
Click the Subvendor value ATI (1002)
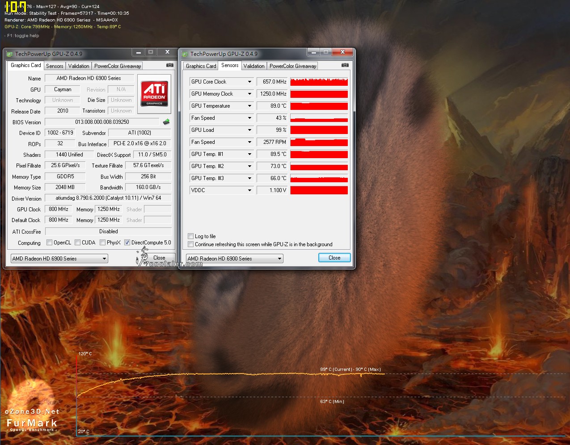point(139,133)
